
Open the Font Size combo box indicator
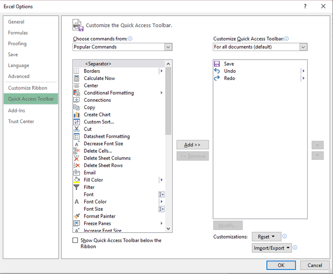click(162, 209)
